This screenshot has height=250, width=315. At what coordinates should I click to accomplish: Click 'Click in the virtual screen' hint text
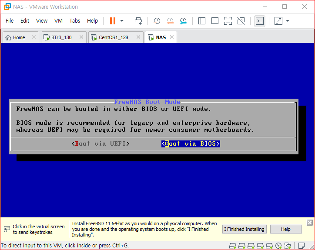(39, 229)
